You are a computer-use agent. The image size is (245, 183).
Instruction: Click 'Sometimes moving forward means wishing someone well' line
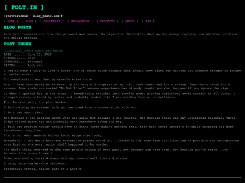(66, 158)
